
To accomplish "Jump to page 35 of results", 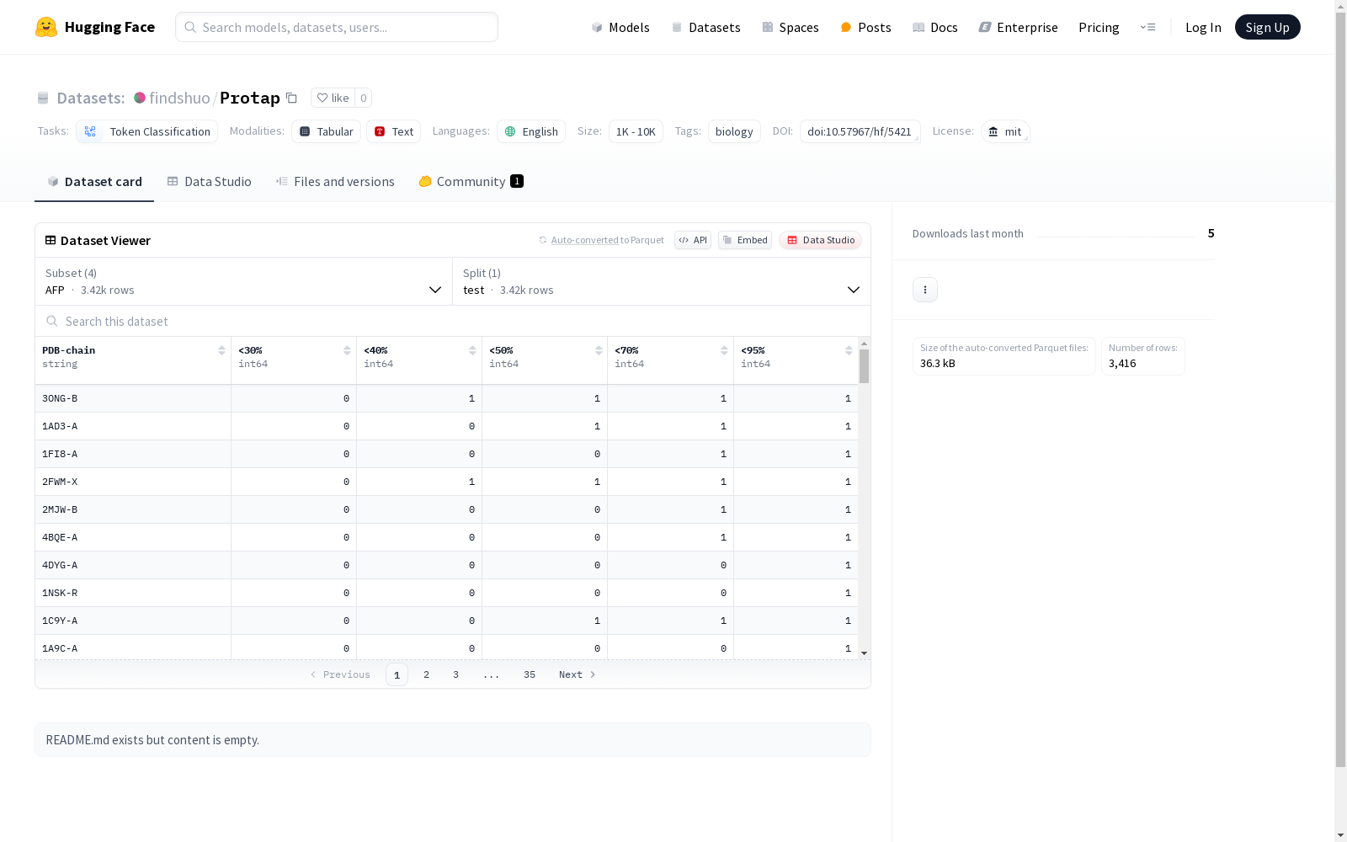I will click(530, 674).
